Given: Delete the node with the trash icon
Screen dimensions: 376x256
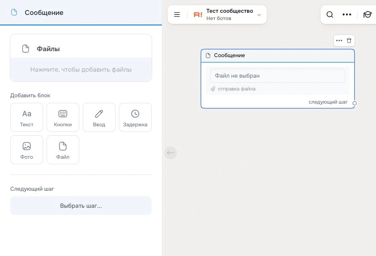Looking at the screenshot, I should pos(349,41).
